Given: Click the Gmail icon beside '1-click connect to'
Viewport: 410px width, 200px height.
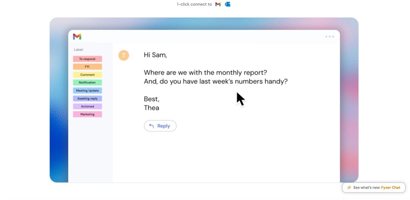Looking at the screenshot, I should [218, 4].
